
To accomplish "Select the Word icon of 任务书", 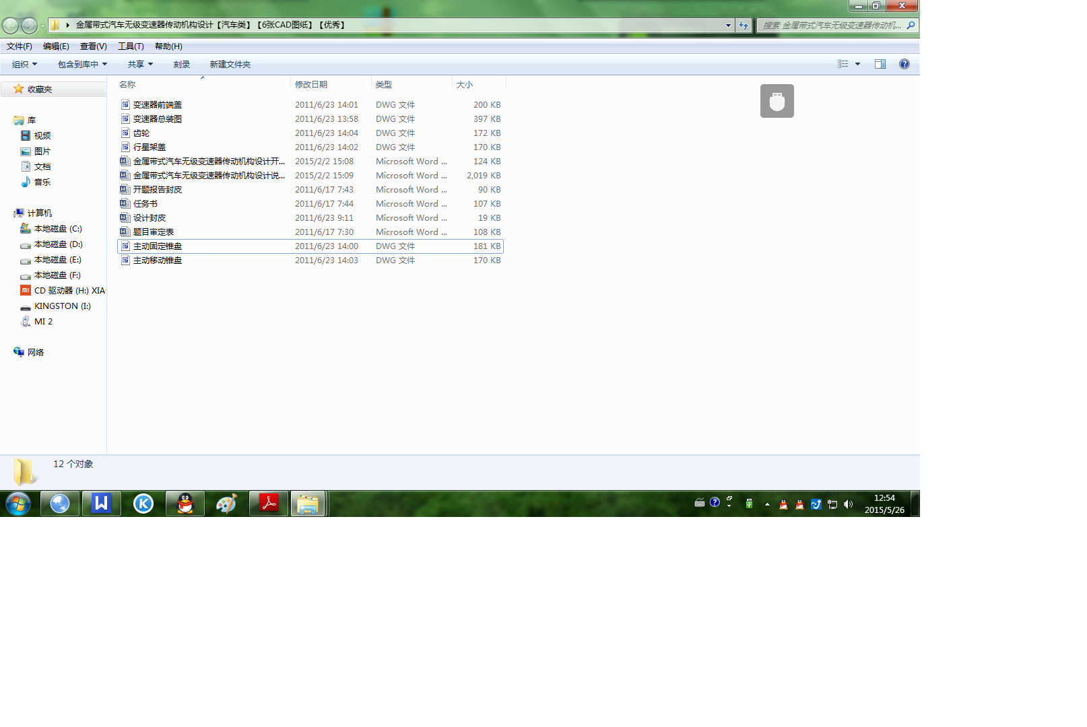I will [125, 203].
